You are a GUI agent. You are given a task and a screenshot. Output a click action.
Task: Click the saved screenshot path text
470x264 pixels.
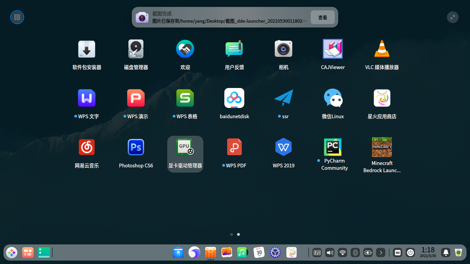point(229,21)
